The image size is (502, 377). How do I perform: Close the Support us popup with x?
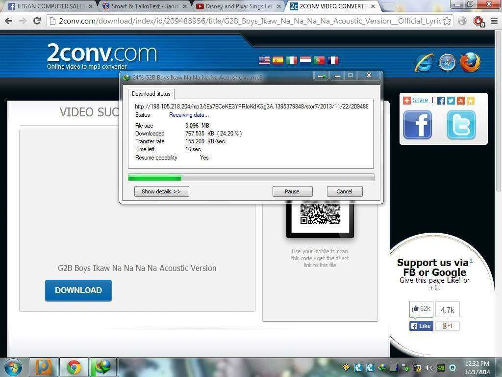[x=471, y=261]
